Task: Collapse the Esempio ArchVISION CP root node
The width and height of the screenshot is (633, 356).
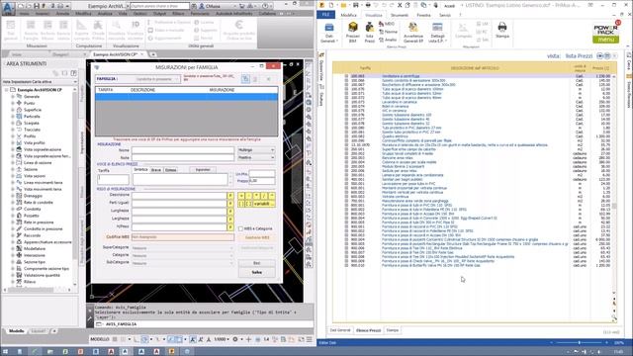Action: click(7, 90)
